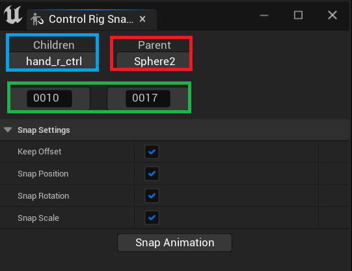Click the Snap Settings header label
The height and width of the screenshot is (271, 352).
[x=44, y=130]
